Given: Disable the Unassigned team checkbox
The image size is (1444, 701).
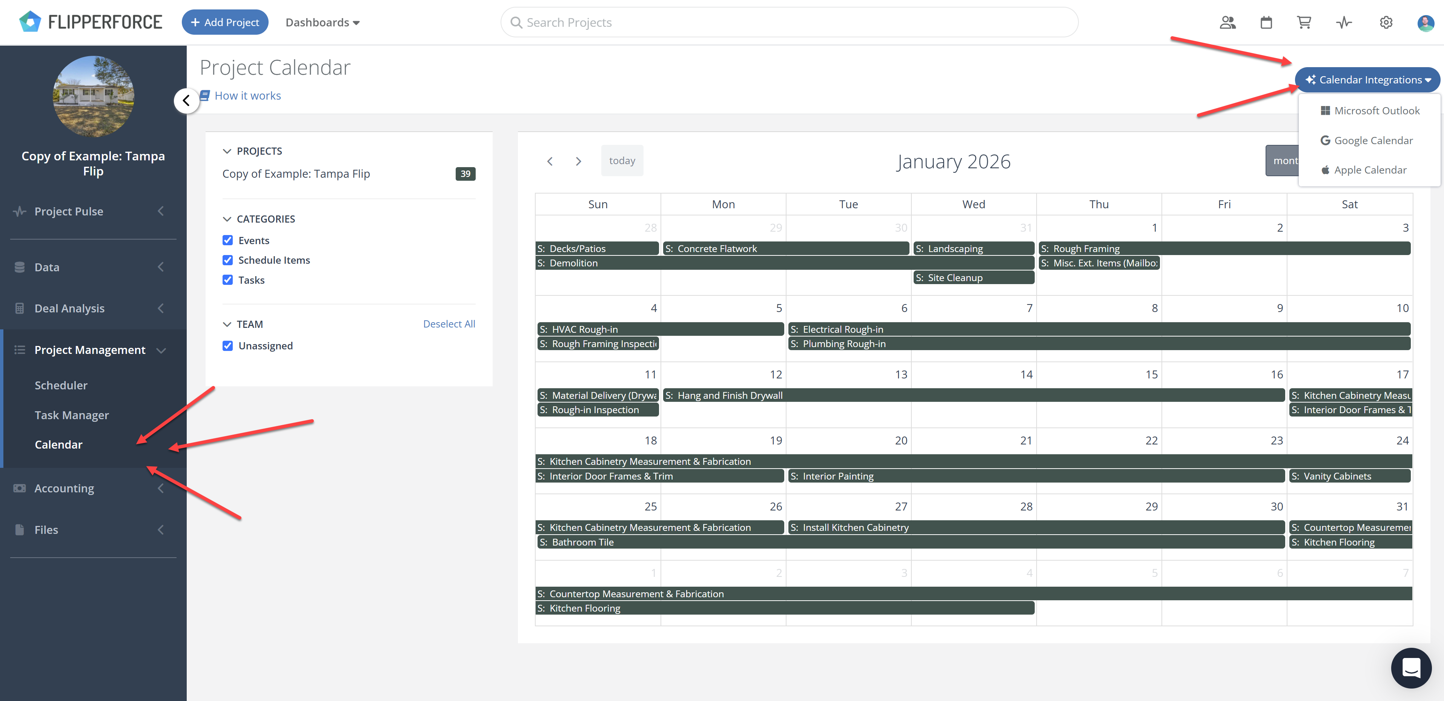Looking at the screenshot, I should pyautogui.click(x=227, y=346).
